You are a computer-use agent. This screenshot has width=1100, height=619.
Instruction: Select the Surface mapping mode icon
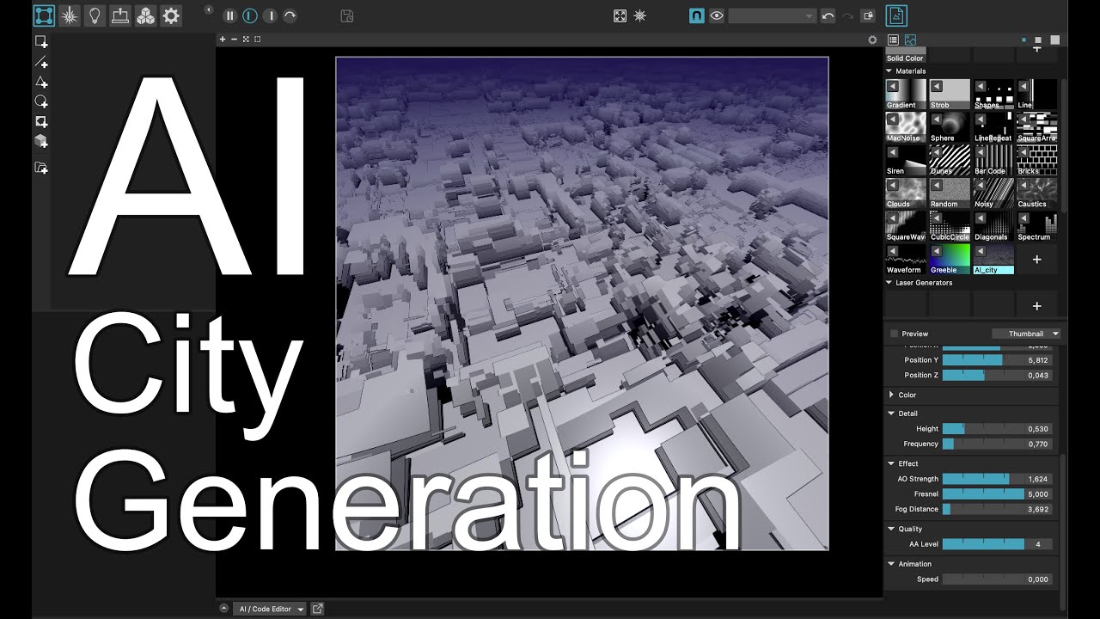point(44,15)
